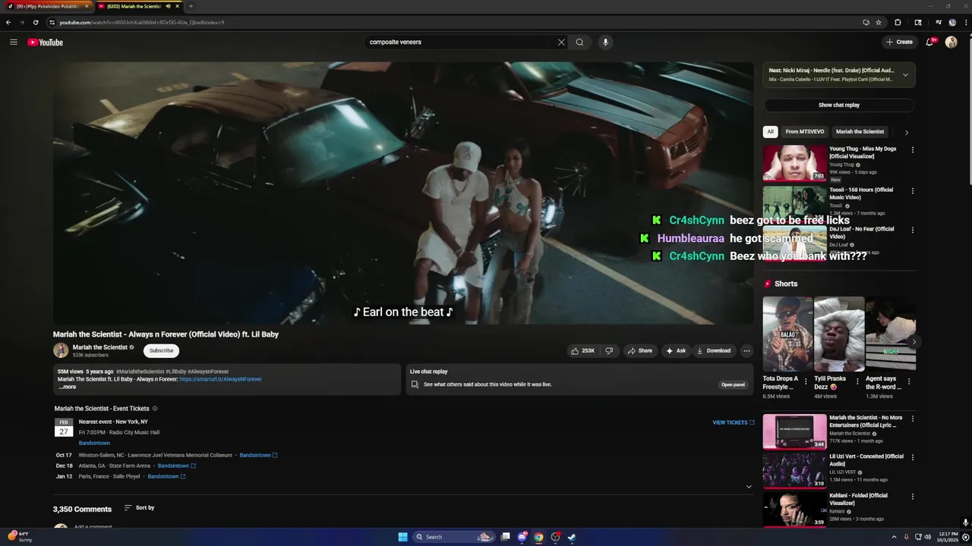Expand the Next: Nicki Minaj playlist panel
Screen dimensions: 972x546
point(905,74)
